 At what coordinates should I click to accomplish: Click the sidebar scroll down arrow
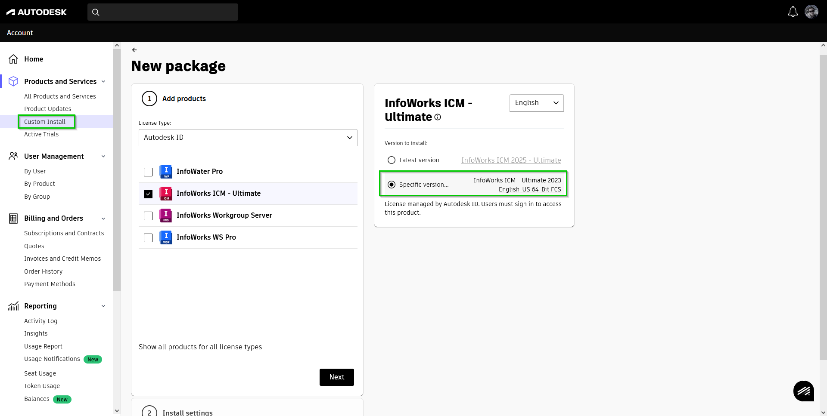click(x=117, y=411)
